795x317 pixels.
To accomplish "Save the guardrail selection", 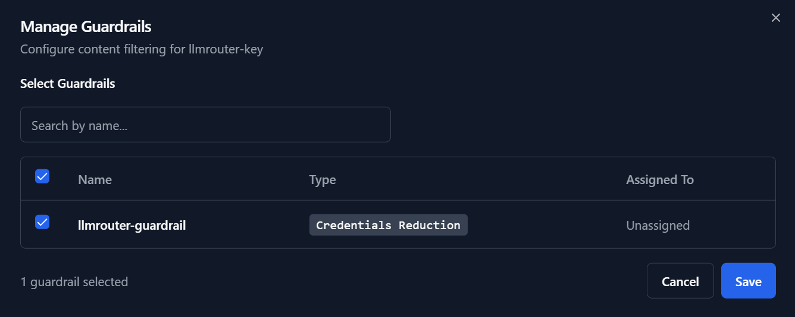I will point(748,281).
